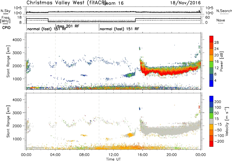Click the 'Slant Range [km]' label of power panel
The image size is (232, 161).
(8, 61)
